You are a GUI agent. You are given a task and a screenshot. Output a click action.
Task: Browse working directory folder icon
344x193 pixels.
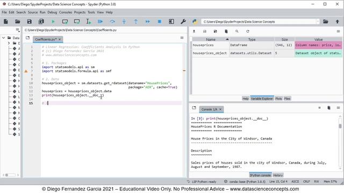pyautogui.click(x=326, y=21)
